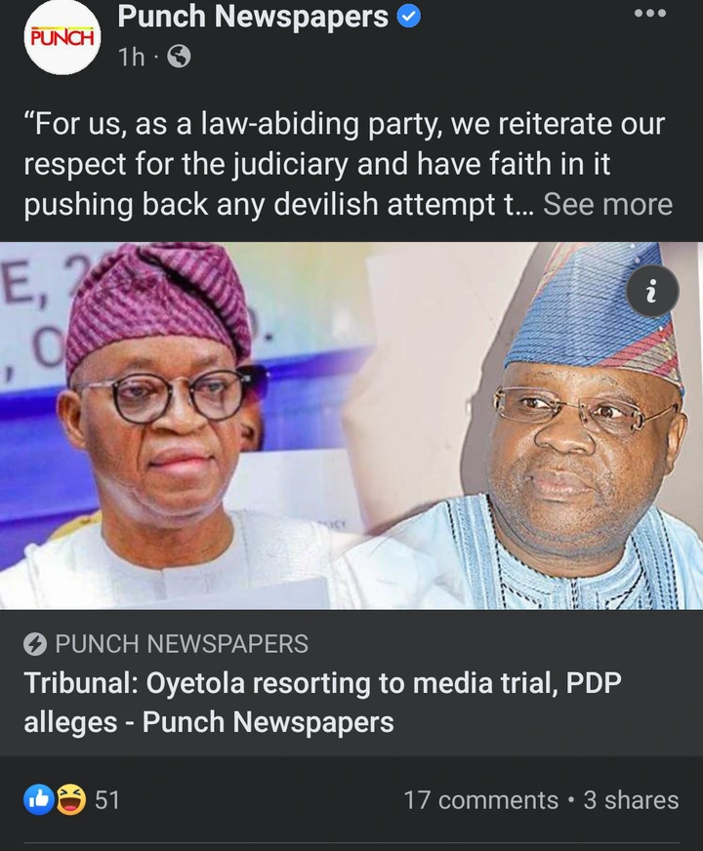Tap the public globe privacy icon
This screenshot has width=703, height=851.
(x=179, y=56)
